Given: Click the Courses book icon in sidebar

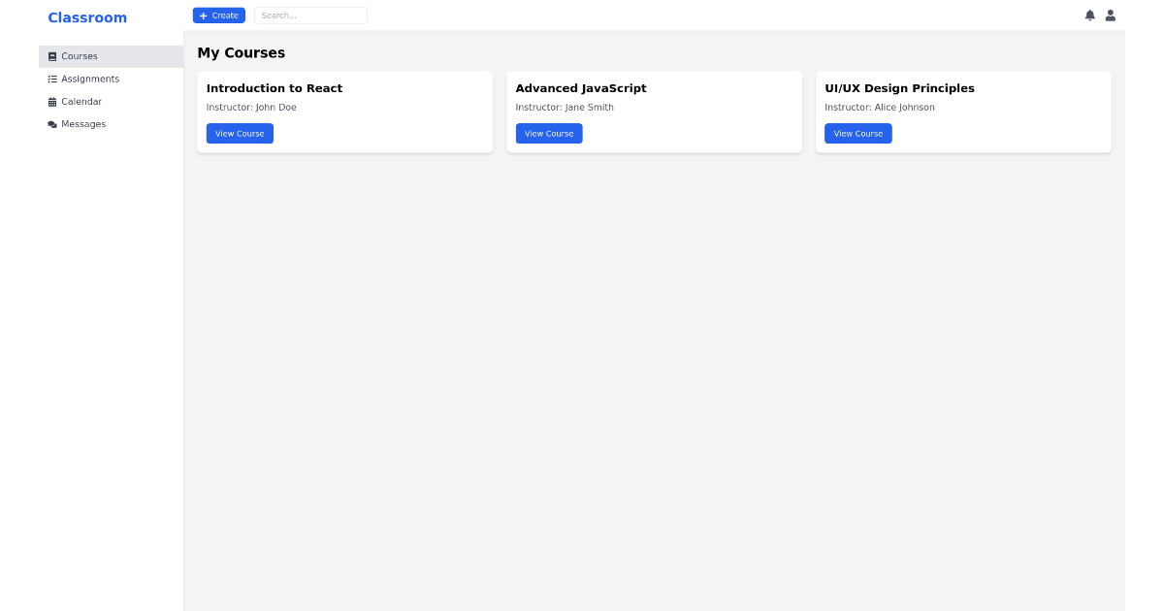Looking at the screenshot, I should coord(51,56).
